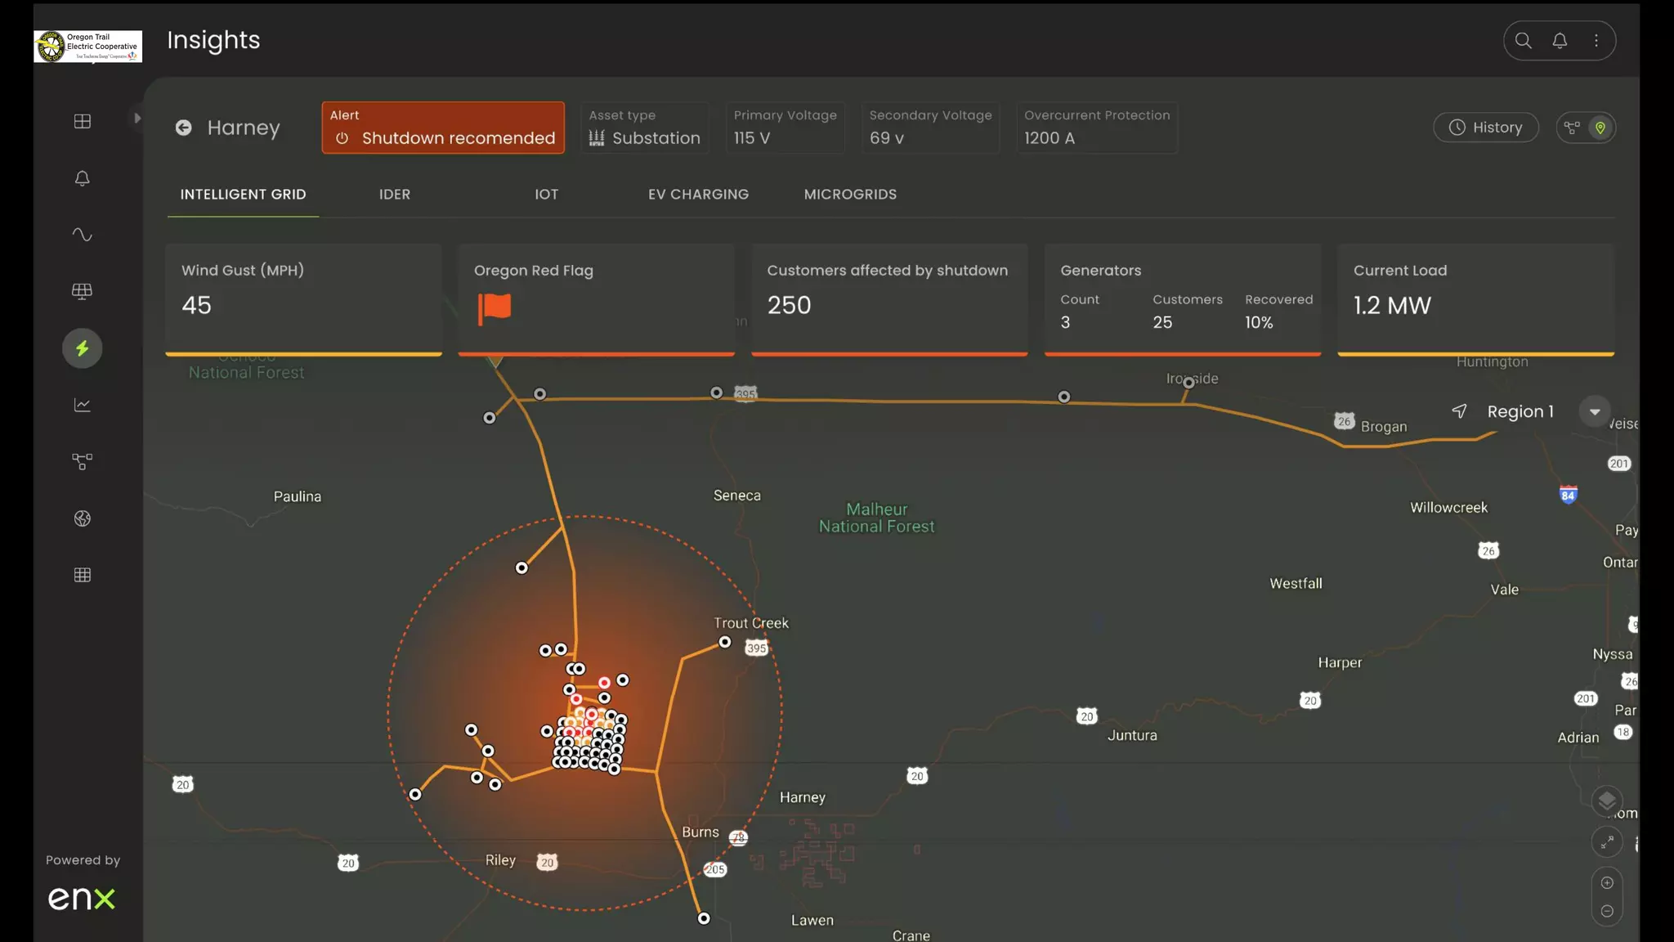Open the search icon in header

point(1523,41)
